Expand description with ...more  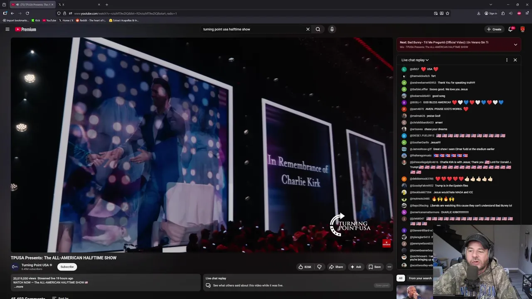click(18, 287)
